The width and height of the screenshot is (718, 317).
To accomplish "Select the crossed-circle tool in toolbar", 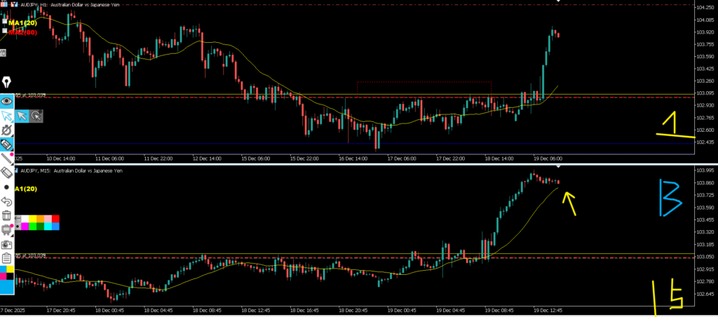I will click(x=7, y=130).
